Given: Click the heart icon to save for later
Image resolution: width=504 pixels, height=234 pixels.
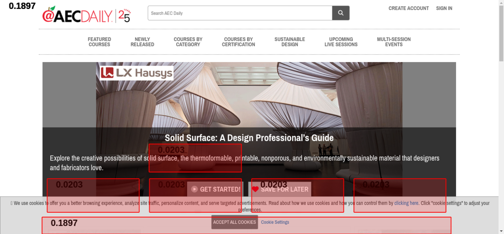Looking at the screenshot, I should point(255,189).
